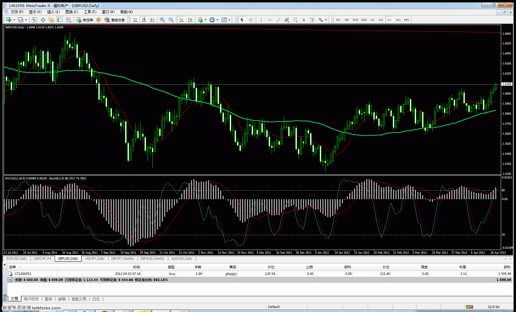Select the Crosshair tool
The image size is (516, 312).
[251, 20]
